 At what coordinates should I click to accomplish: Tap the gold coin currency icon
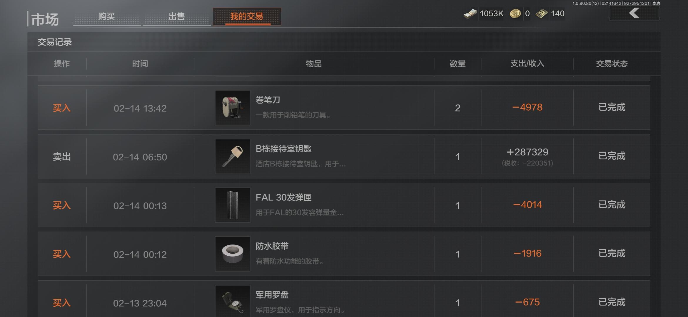pos(515,14)
